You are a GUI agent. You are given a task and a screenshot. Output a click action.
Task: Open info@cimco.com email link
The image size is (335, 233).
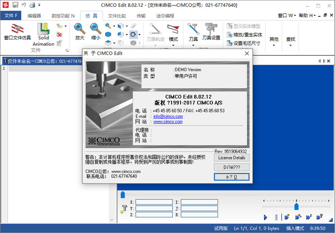168,116
